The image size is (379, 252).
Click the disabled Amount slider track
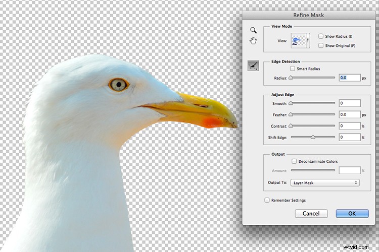point(313,170)
